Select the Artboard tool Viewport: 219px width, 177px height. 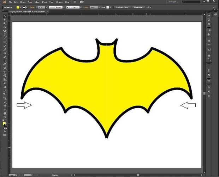5,106
